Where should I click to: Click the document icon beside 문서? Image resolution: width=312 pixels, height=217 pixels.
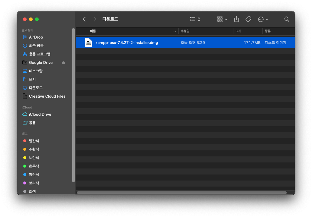25,79
